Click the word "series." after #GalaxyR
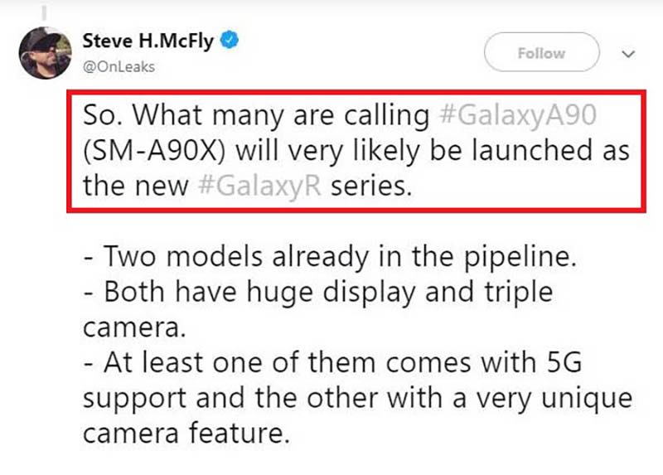This screenshot has height=475, width=663. pos(370,185)
